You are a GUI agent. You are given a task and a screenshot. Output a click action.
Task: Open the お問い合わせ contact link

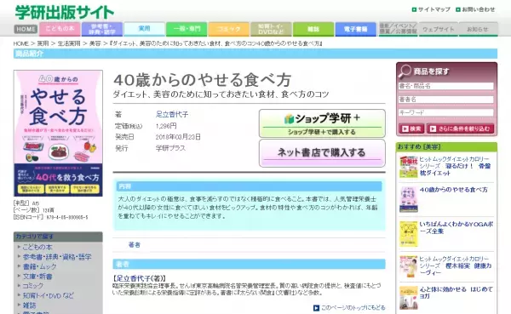click(x=475, y=9)
